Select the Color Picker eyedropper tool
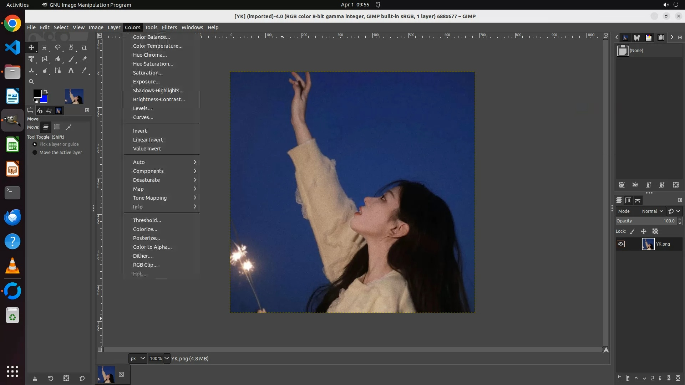 [84, 71]
